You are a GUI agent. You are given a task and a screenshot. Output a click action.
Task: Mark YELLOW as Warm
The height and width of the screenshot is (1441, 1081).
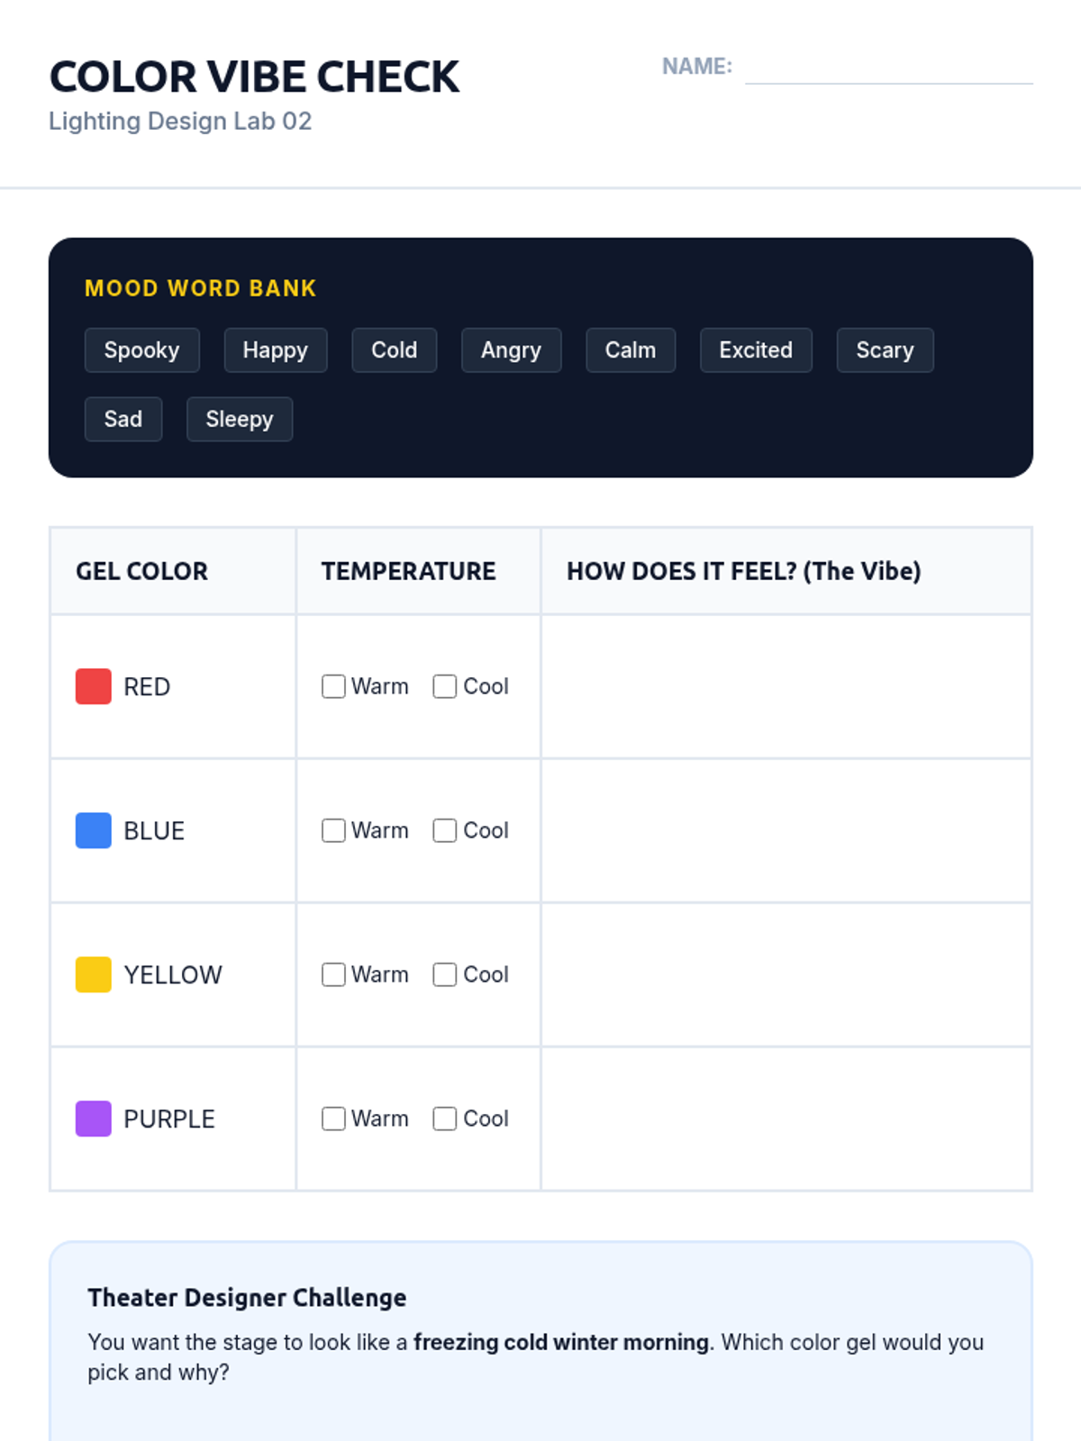333,974
